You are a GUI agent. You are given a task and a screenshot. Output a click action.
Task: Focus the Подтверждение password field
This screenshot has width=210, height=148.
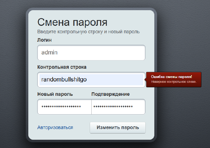(118, 107)
